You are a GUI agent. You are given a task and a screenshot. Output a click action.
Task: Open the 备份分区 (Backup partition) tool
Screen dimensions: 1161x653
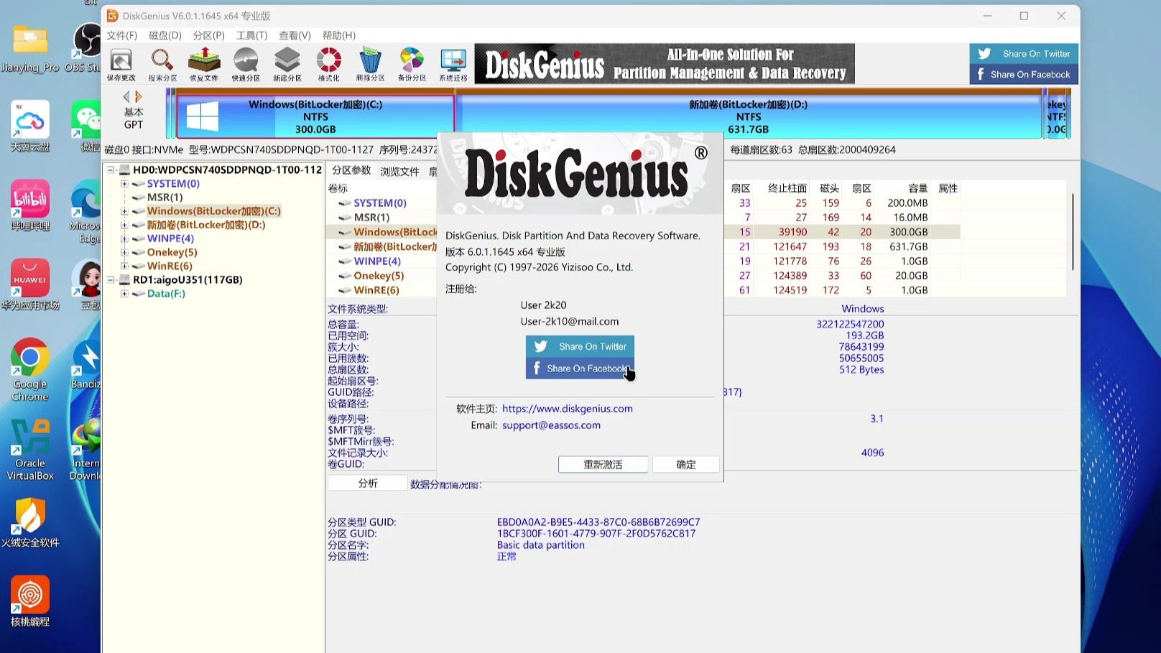click(x=412, y=65)
